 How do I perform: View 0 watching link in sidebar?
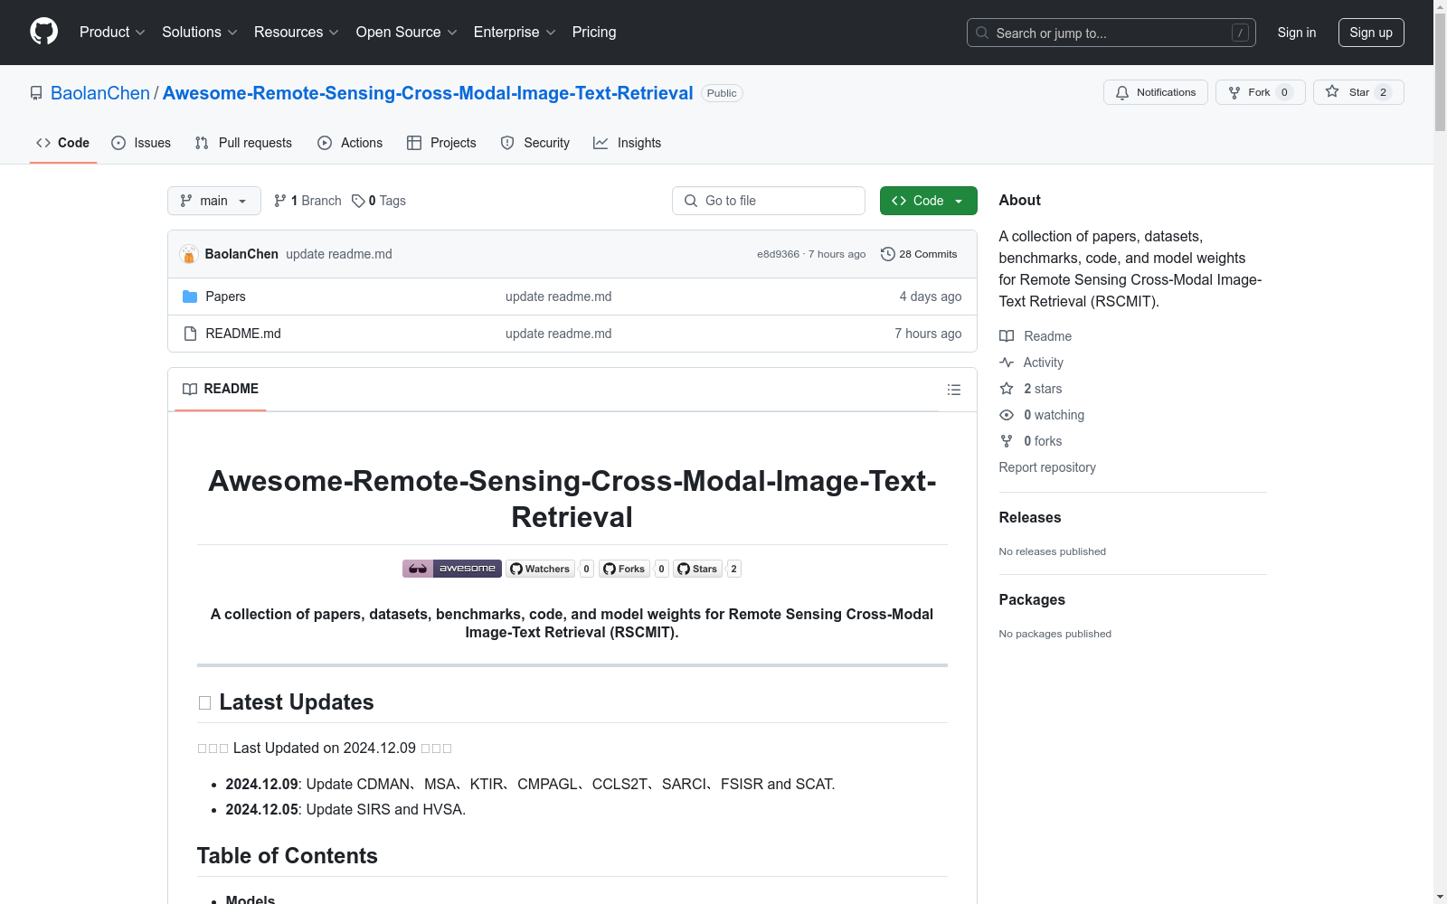pyautogui.click(x=1042, y=415)
